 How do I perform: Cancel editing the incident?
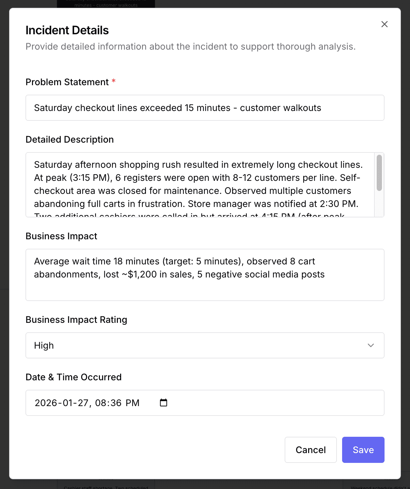[310, 450]
